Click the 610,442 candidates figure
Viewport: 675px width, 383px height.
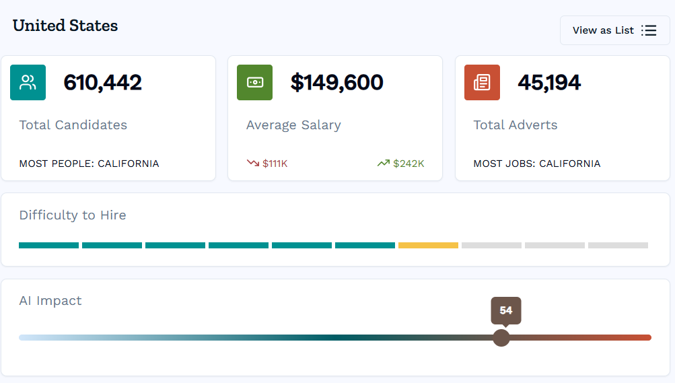pos(103,83)
